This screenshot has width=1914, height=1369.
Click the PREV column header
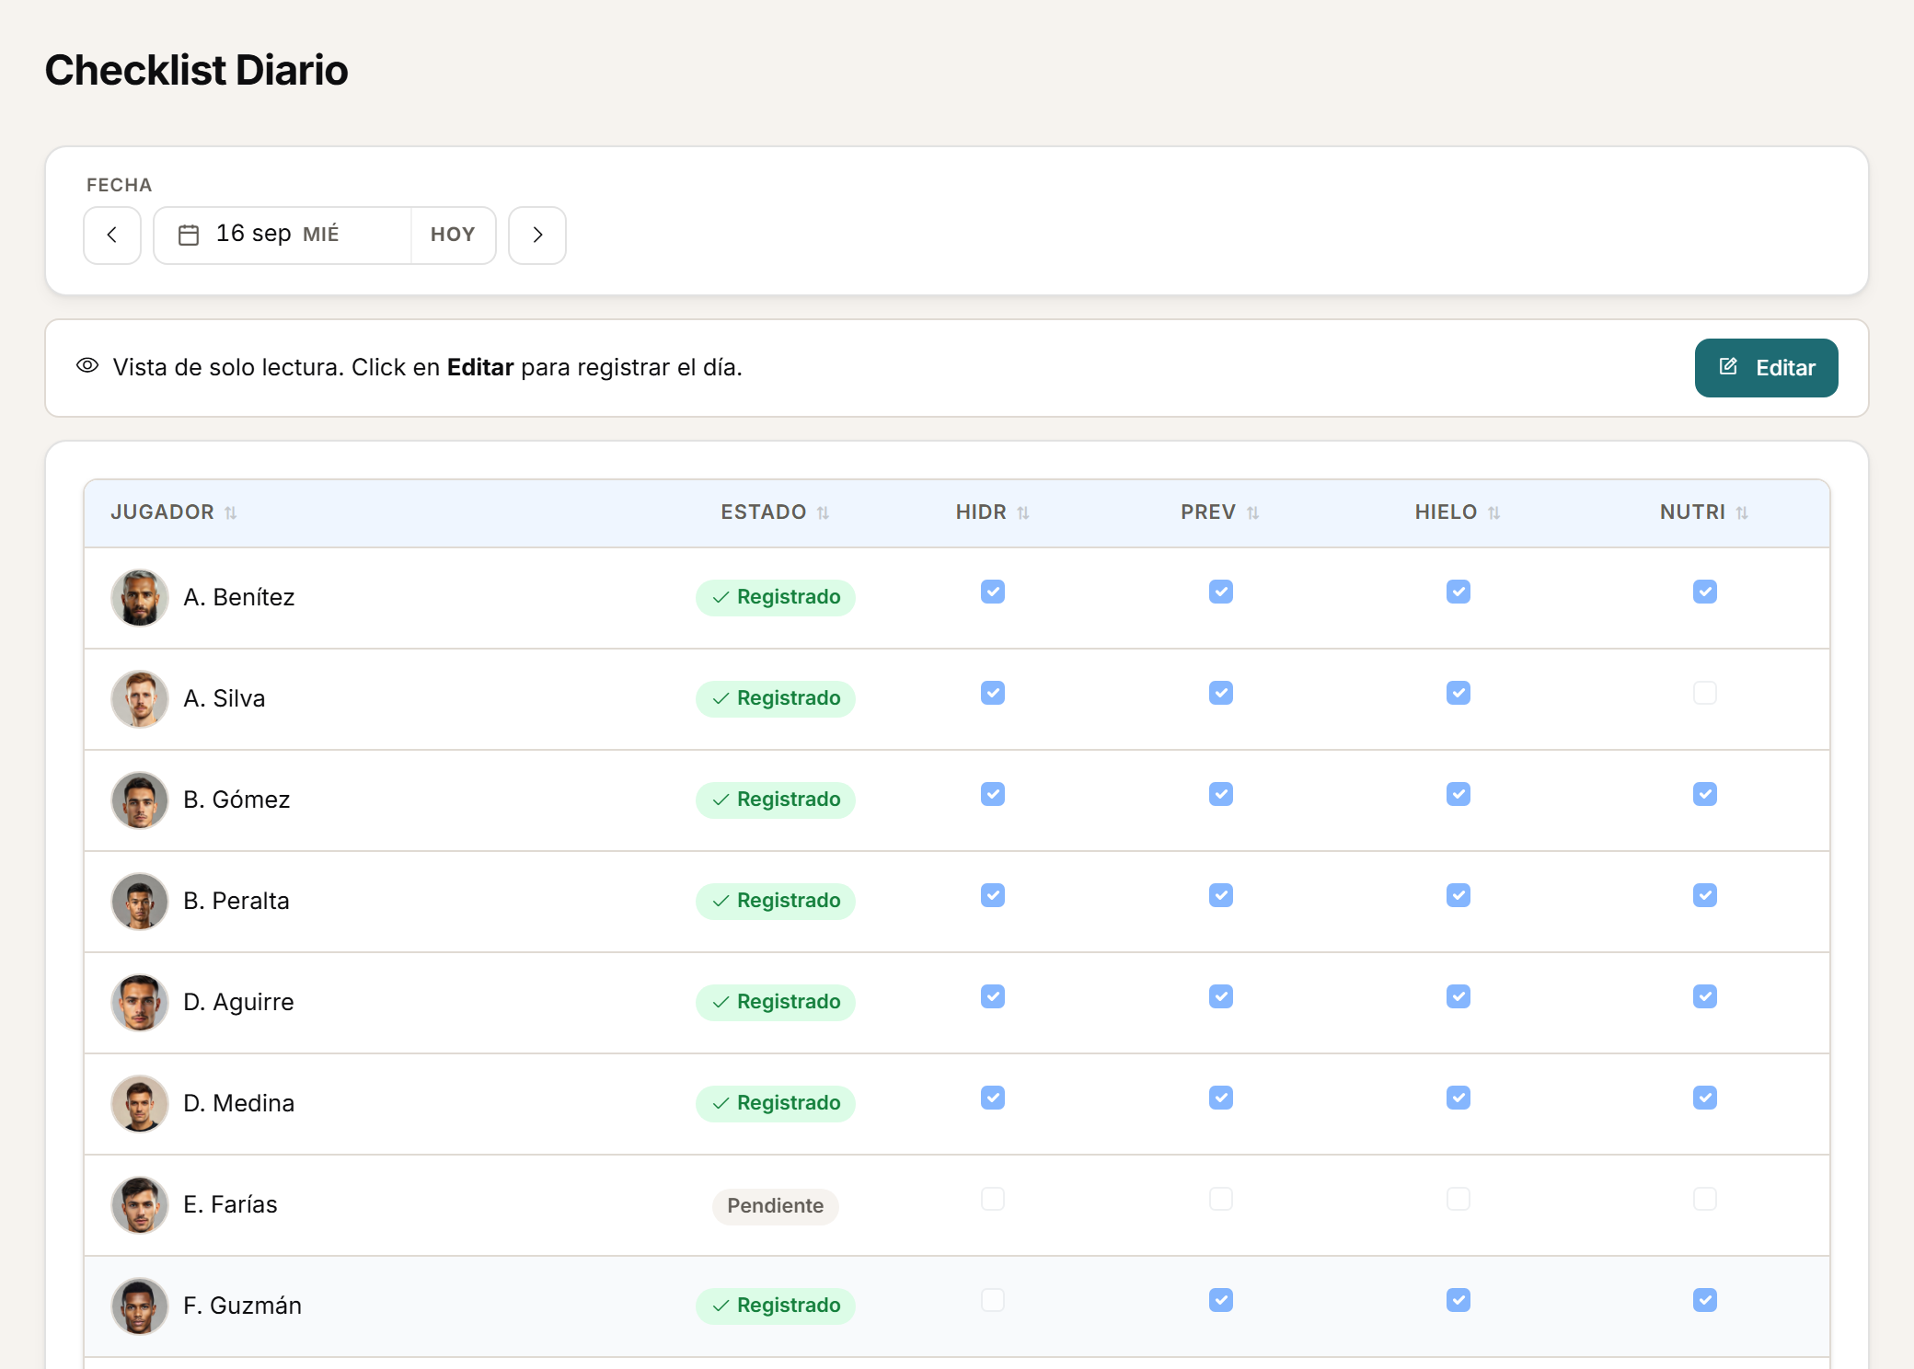pos(1208,512)
